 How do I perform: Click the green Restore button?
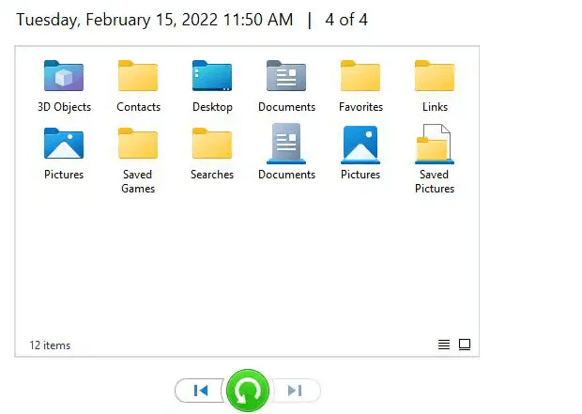[x=248, y=391]
